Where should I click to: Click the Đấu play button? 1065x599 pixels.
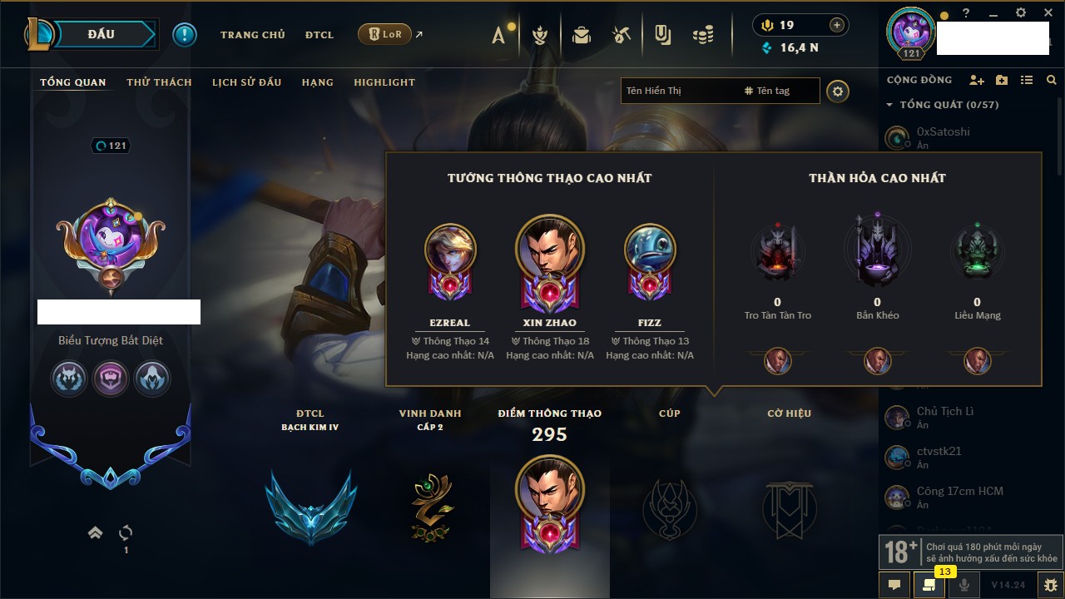pos(102,34)
